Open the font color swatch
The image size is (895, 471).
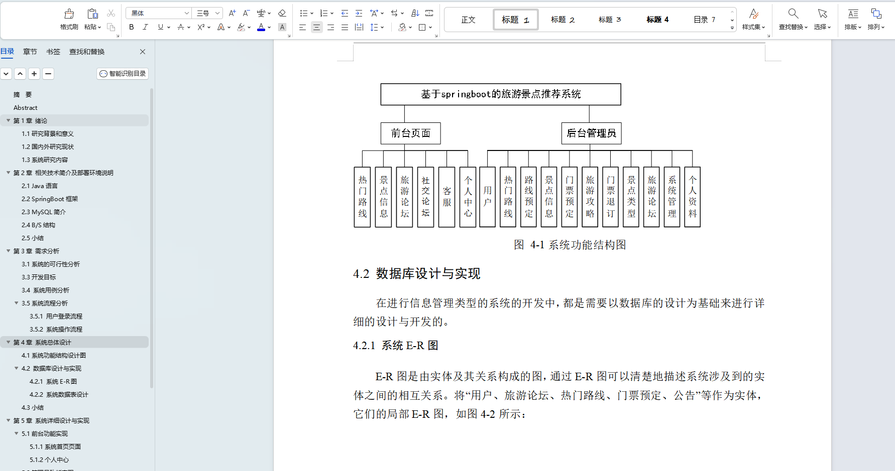tap(261, 28)
